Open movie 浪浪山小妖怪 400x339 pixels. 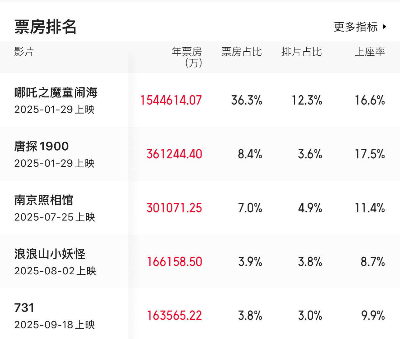pos(50,254)
